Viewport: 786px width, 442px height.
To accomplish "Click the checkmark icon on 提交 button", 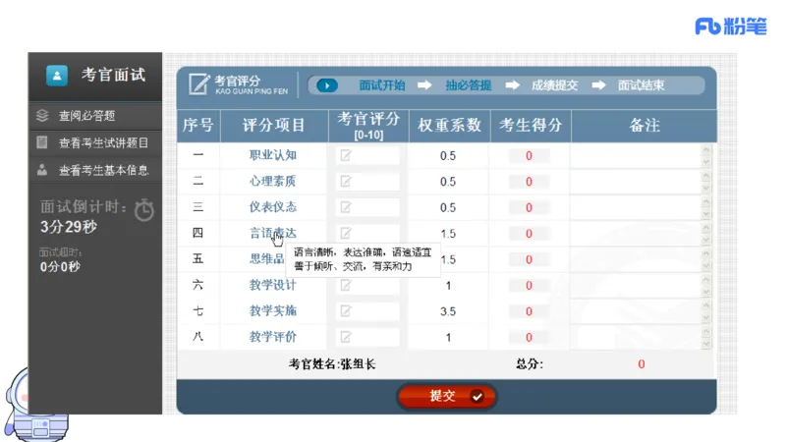I will click(477, 397).
